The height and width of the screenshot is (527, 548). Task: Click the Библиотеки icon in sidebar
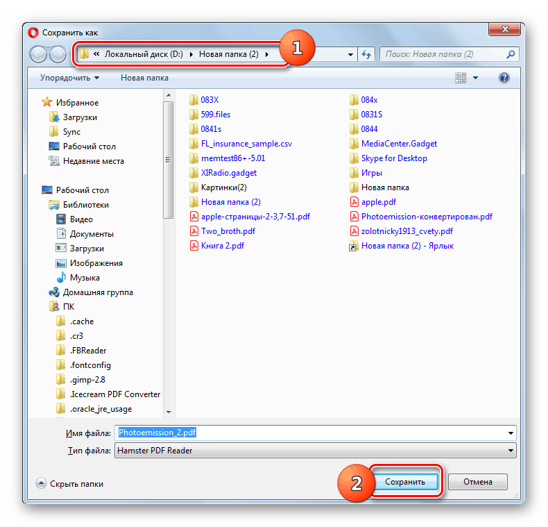pos(54,205)
